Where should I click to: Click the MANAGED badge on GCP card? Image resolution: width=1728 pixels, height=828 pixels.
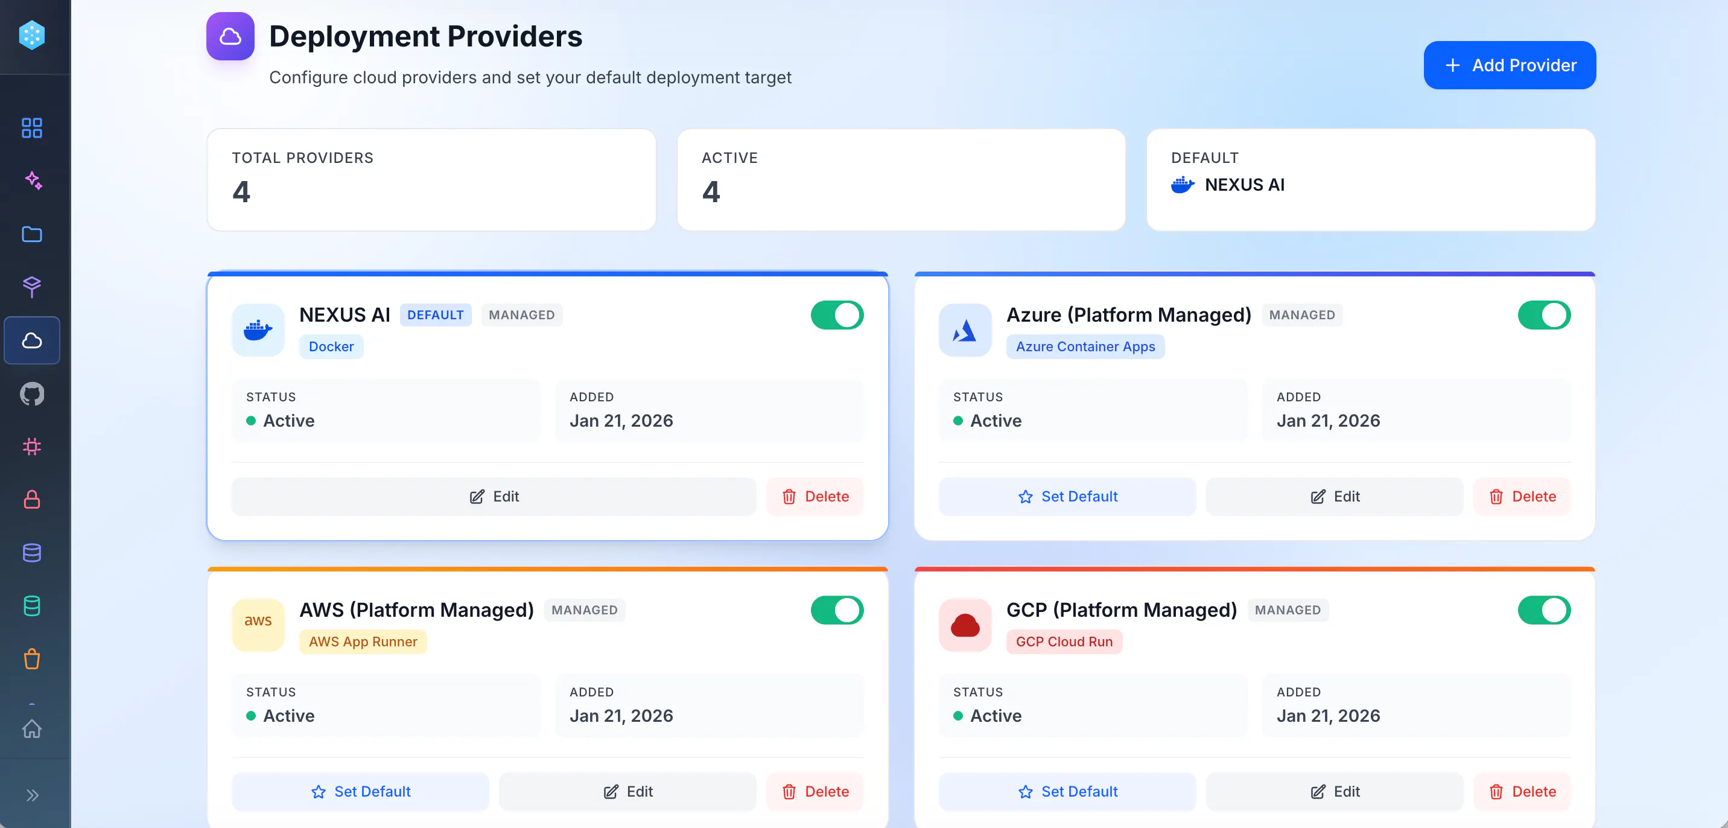pyautogui.click(x=1288, y=611)
